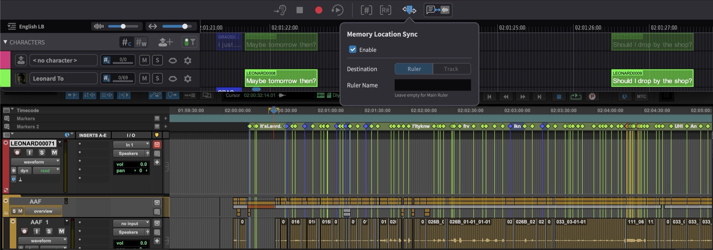Select the #c cue count mode
Screen dimensions: 713x250
click(127, 42)
